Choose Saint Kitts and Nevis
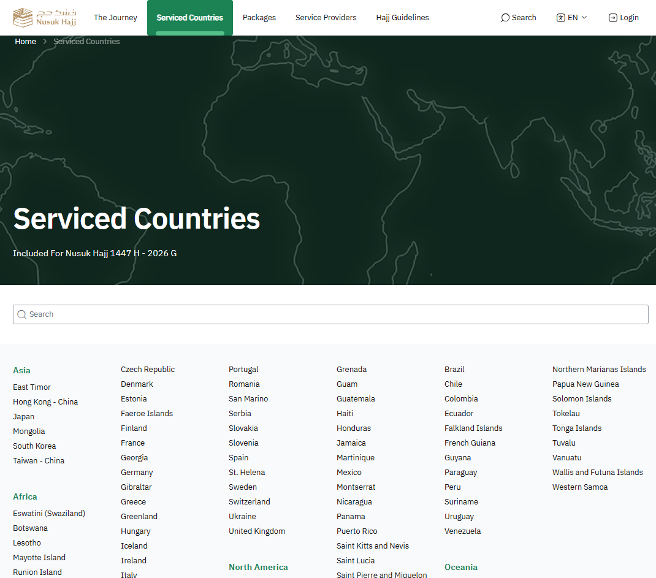Viewport: 656px width, 578px height. (x=373, y=546)
